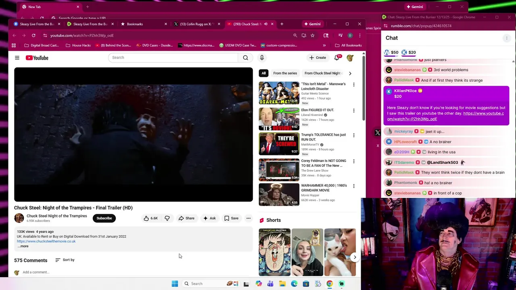The width and height of the screenshot is (516, 290).
Task: Open the YouTube hamburger guide menu
Action: pyautogui.click(x=17, y=58)
